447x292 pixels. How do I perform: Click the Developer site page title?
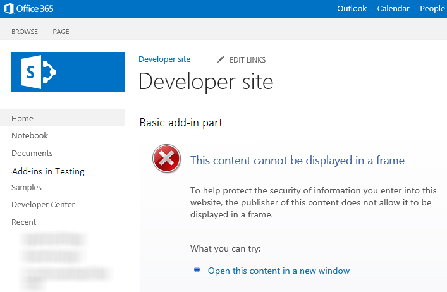(x=206, y=82)
